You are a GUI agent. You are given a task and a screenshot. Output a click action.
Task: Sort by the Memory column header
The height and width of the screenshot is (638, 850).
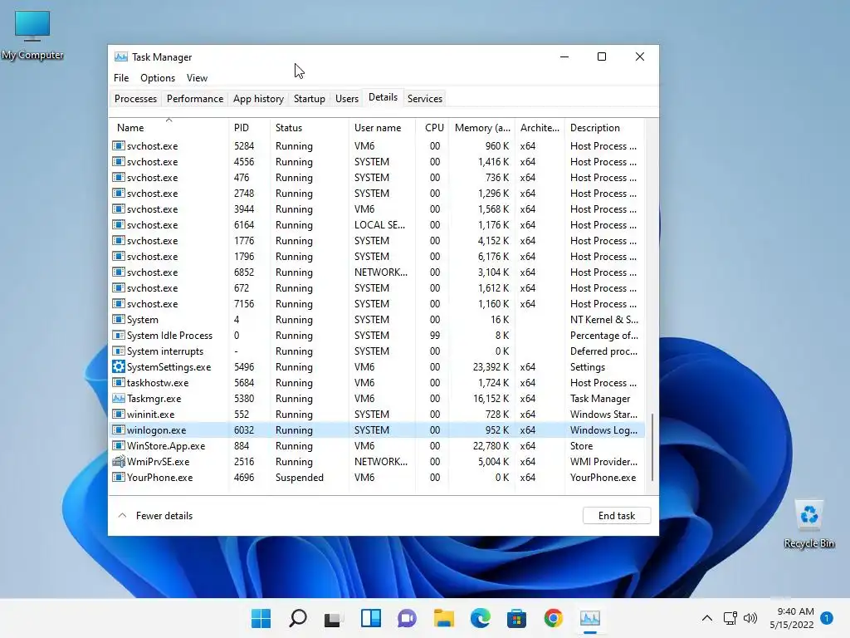click(x=481, y=127)
